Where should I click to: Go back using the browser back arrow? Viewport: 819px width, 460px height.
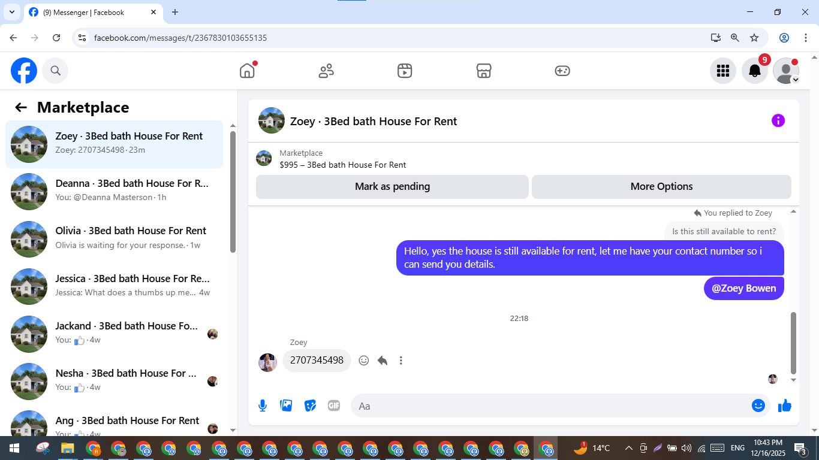[14, 38]
